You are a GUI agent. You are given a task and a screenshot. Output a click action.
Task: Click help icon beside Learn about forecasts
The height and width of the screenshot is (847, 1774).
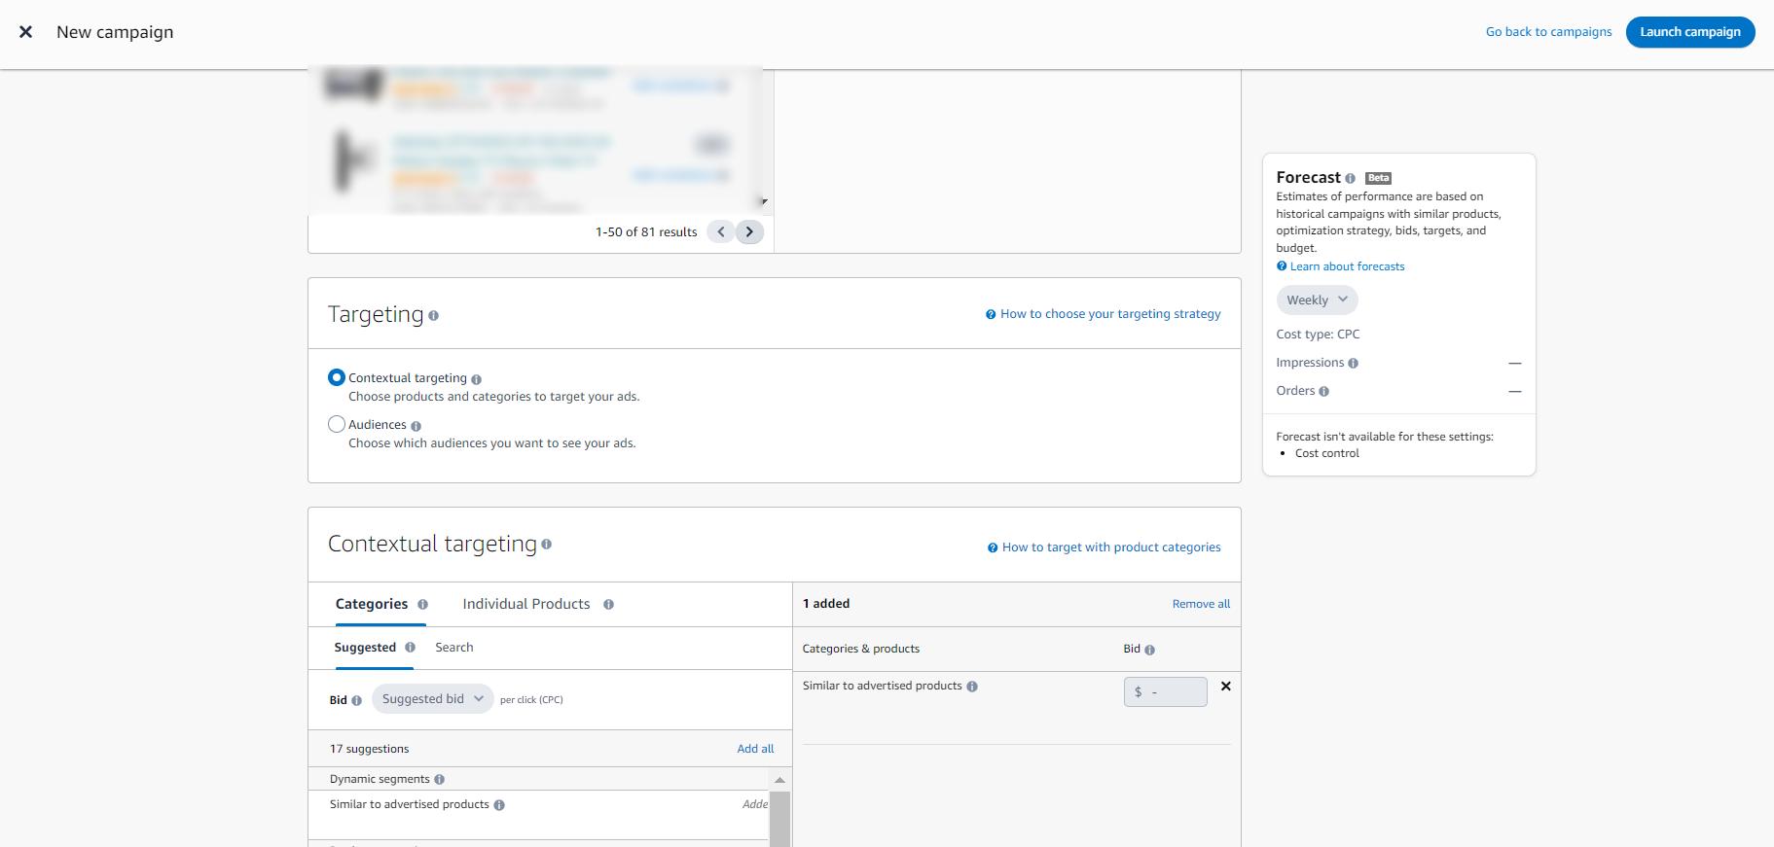[1282, 266]
